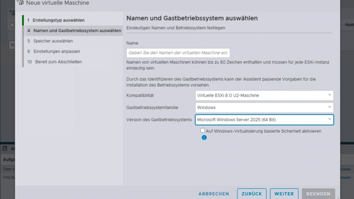The width and height of the screenshot is (354, 199).
Task: Expand the Gastbetriebssystemfamilie dropdown
Action: click(264, 107)
